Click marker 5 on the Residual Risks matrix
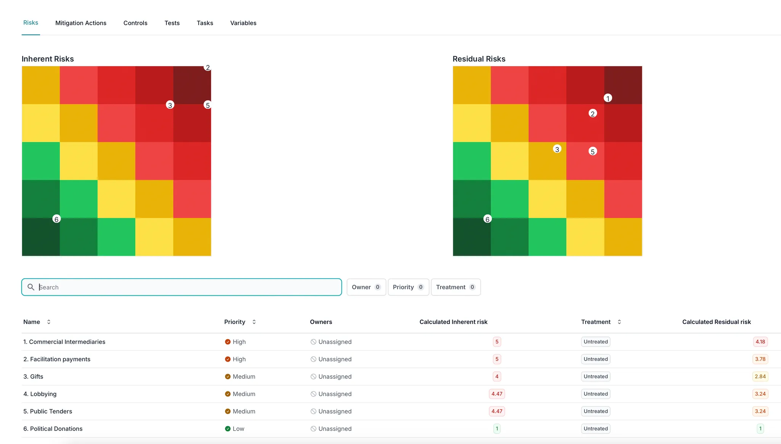Viewport: 781px width, 444px height. tap(593, 152)
